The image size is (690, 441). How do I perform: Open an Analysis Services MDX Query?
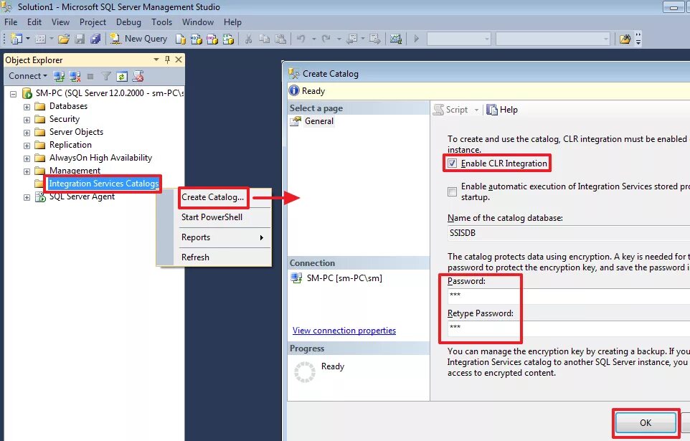197,39
